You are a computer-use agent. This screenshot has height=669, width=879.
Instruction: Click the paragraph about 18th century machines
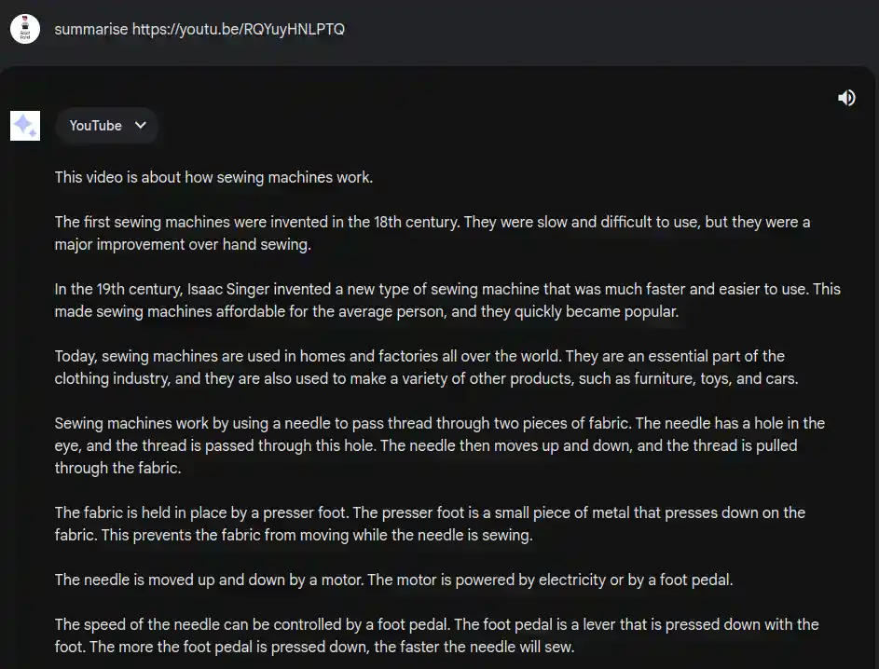pos(433,233)
